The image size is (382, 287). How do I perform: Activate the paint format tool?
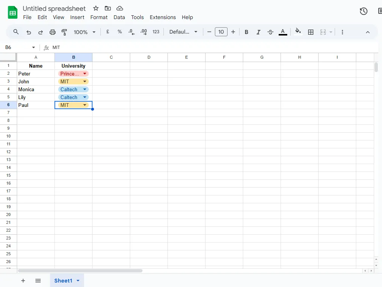coord(64,32)
